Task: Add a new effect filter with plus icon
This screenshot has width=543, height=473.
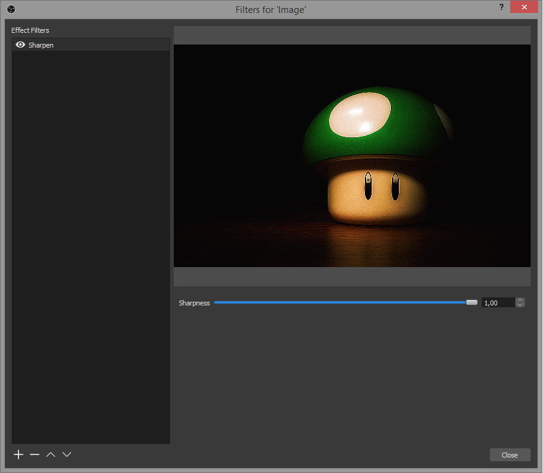Action: pyautogui.click(x=19, y=454)
